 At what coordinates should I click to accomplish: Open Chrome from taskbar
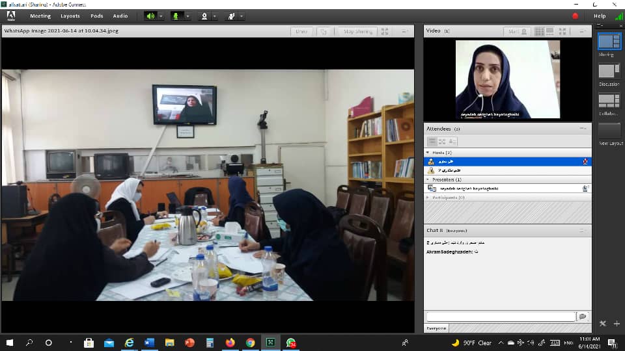coord(250,343)
